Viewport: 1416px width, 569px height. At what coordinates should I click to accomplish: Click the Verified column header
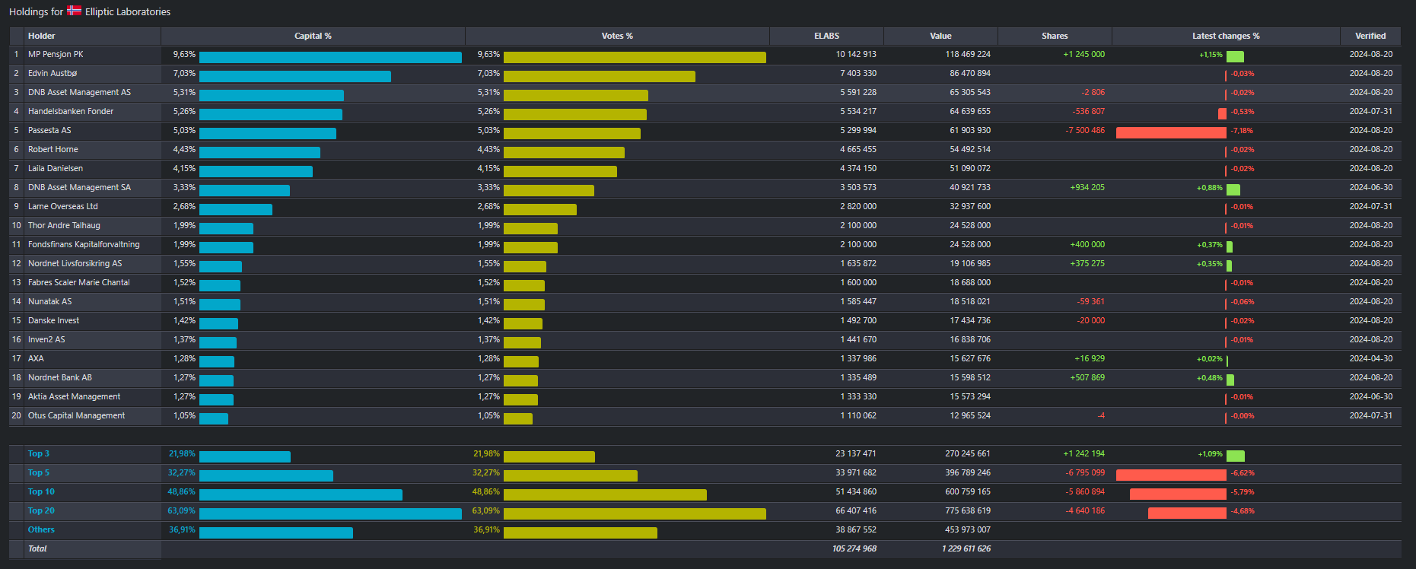click(1370, 36)
